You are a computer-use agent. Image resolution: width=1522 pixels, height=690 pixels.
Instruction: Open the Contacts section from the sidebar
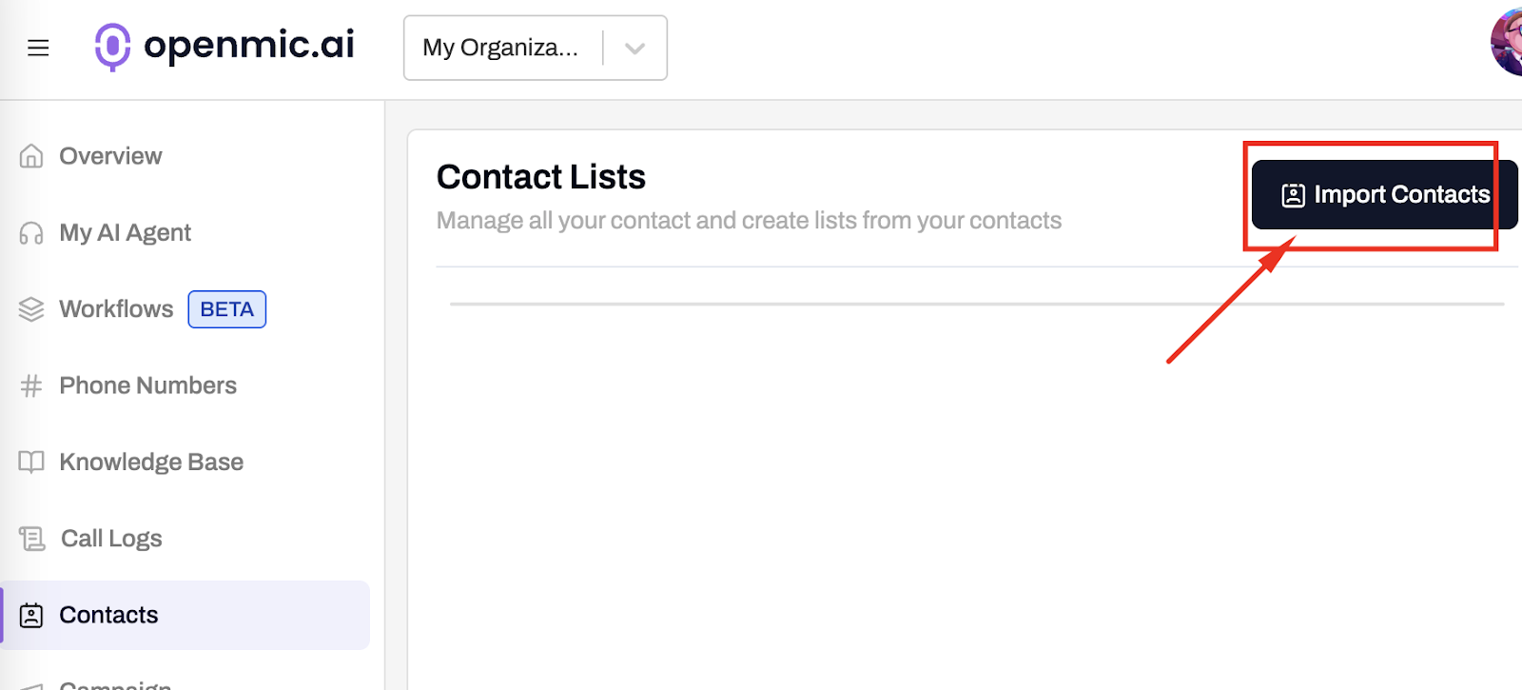[108, 615]
